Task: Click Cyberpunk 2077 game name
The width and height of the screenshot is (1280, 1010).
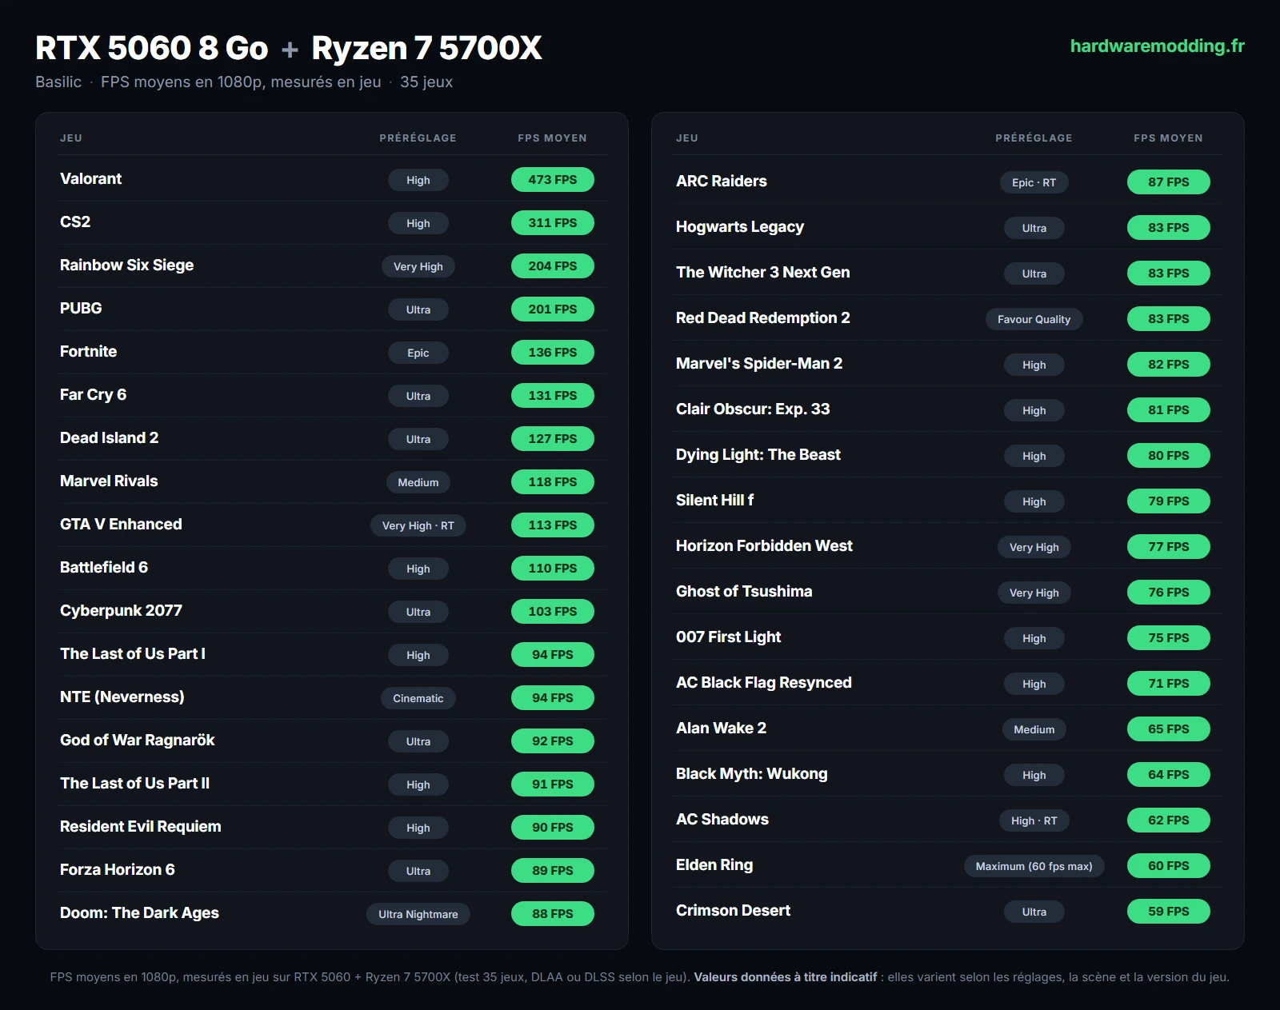Action: point(121,611)
